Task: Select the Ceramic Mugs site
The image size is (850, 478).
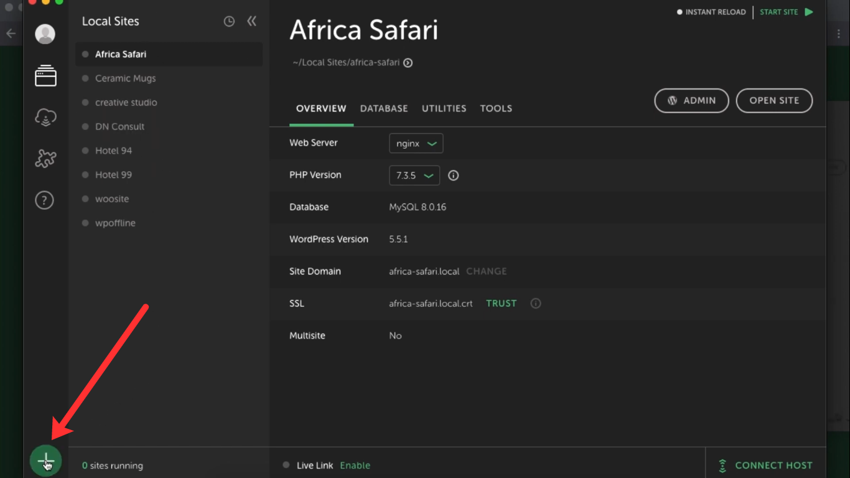Action: click(x=169, y=78)
